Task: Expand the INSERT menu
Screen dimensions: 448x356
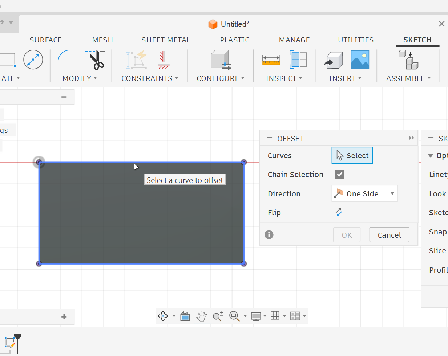Action: 345,78
